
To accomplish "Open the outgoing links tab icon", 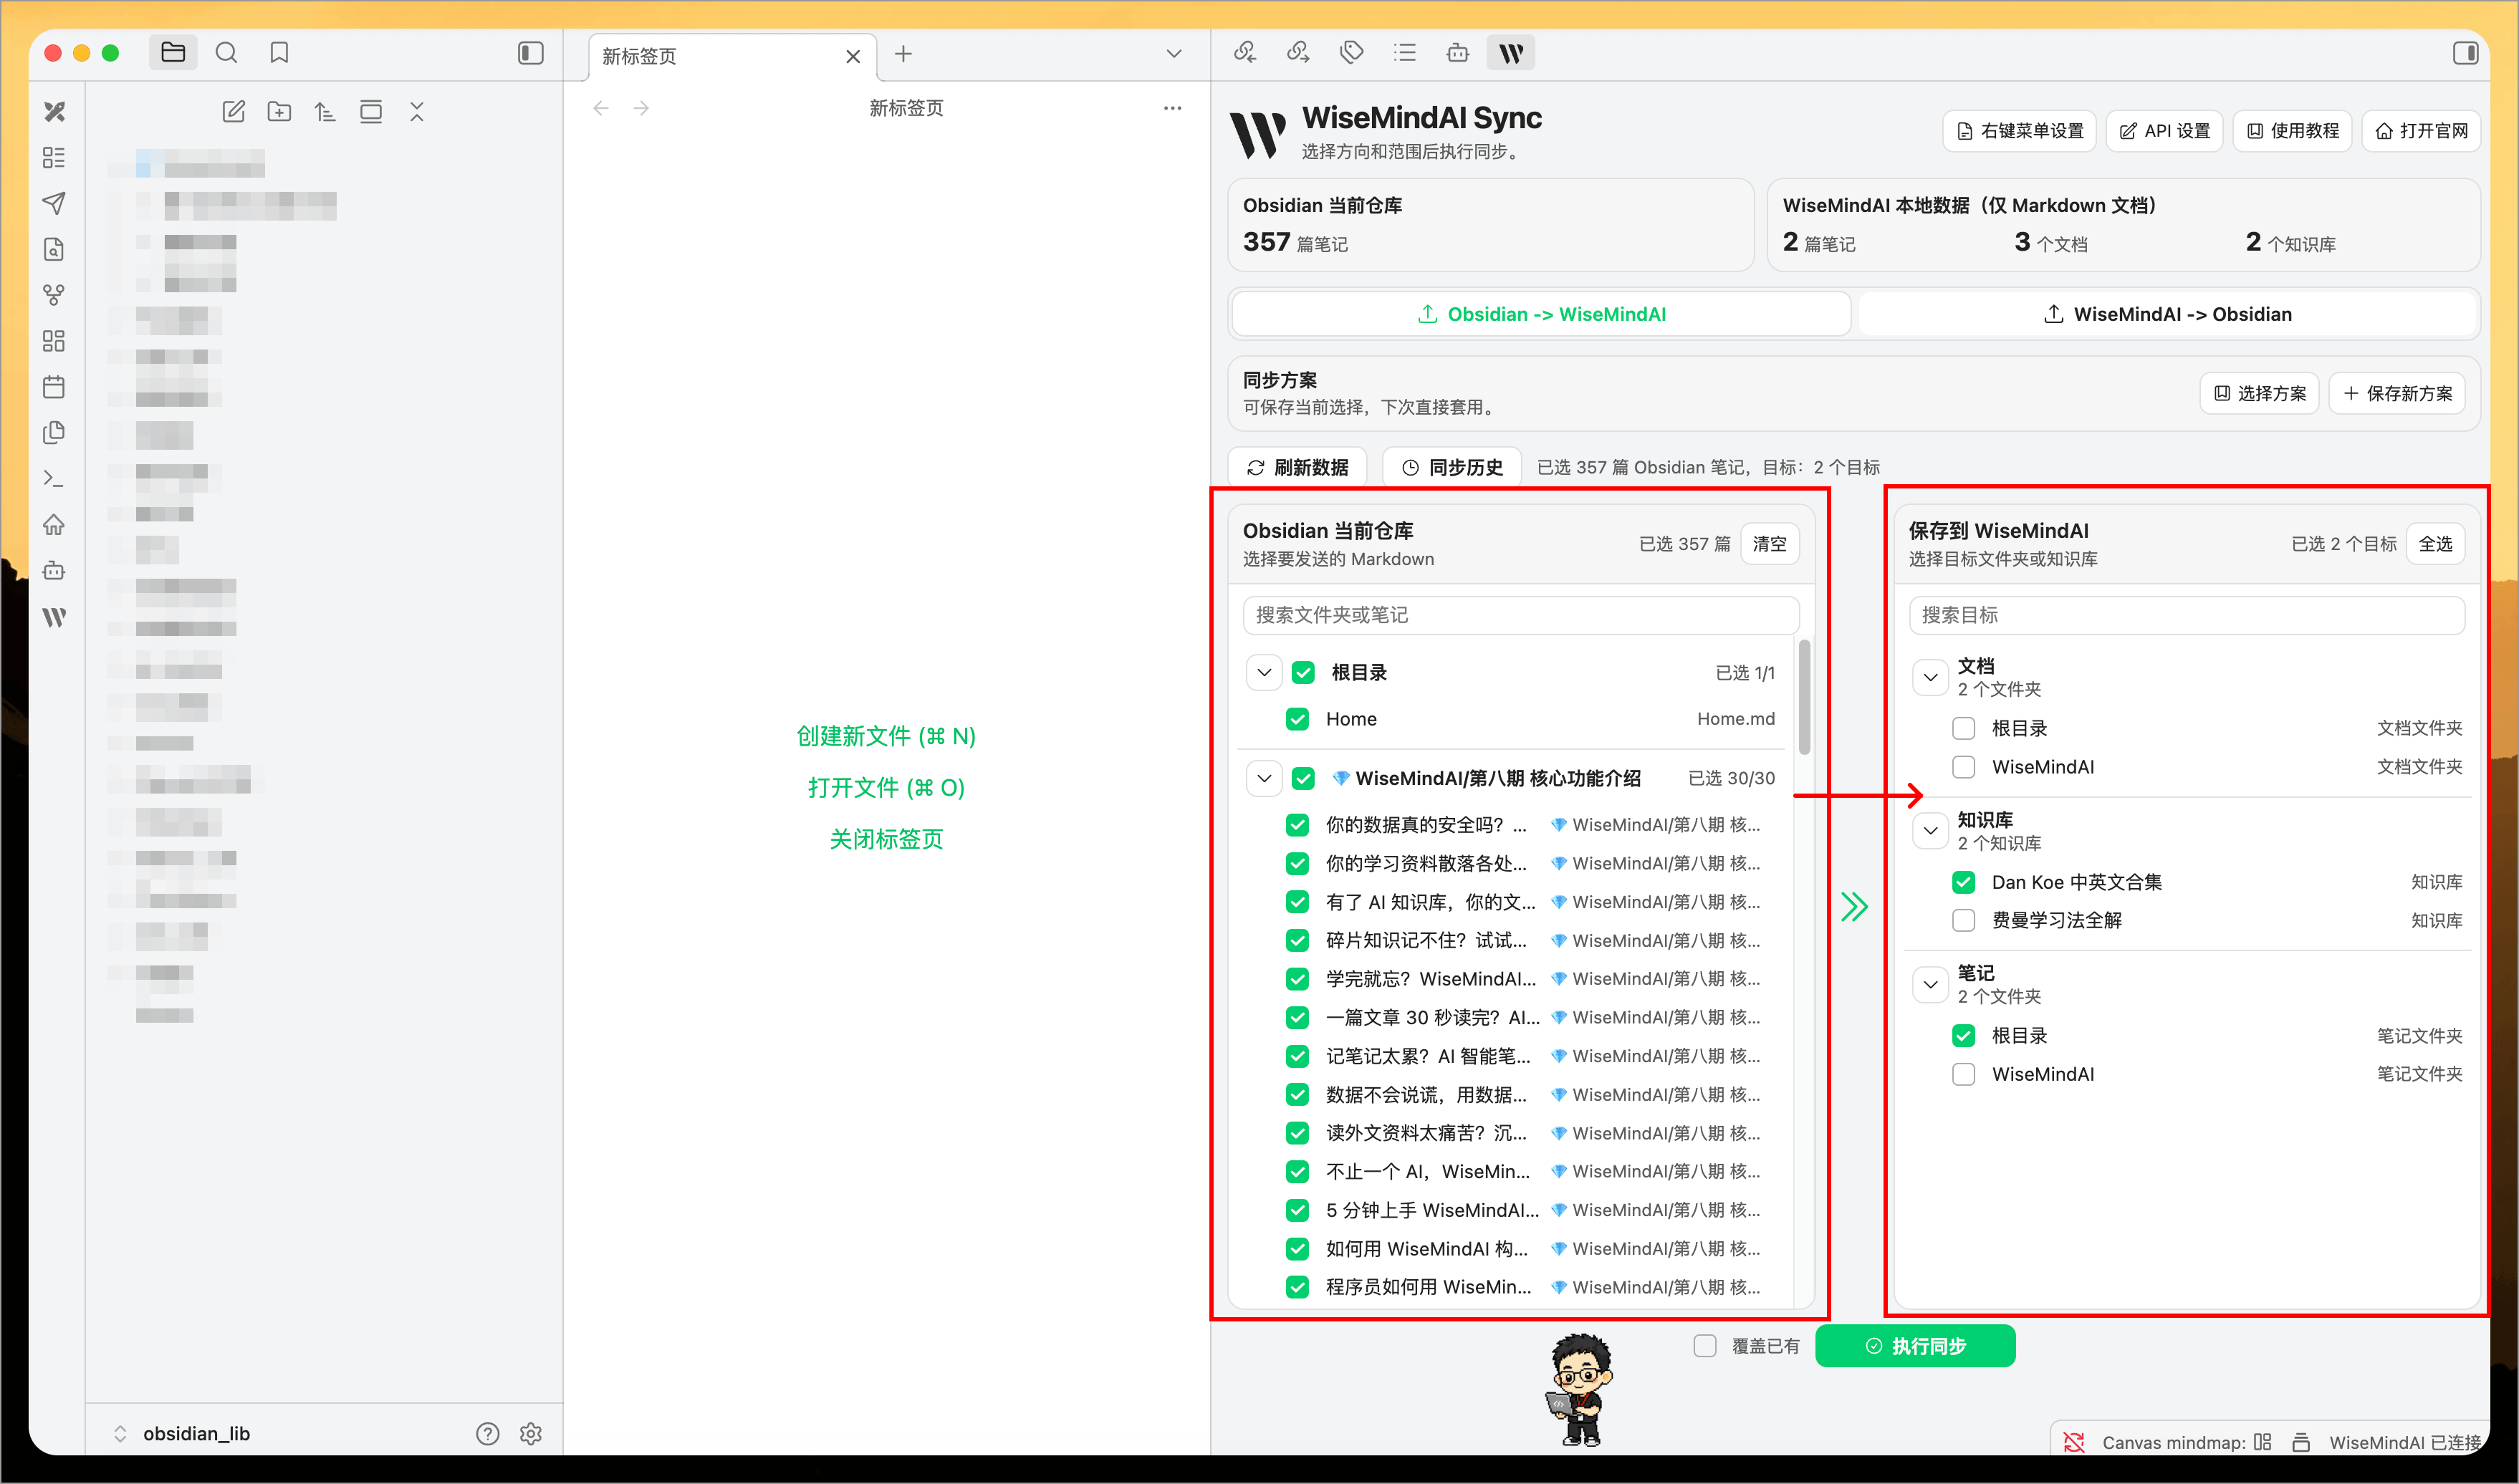I will coord(1298,53).
